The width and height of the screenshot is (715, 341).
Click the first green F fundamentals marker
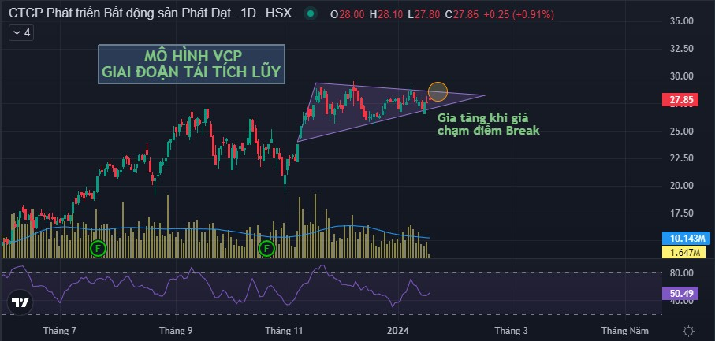coord(98,249)
